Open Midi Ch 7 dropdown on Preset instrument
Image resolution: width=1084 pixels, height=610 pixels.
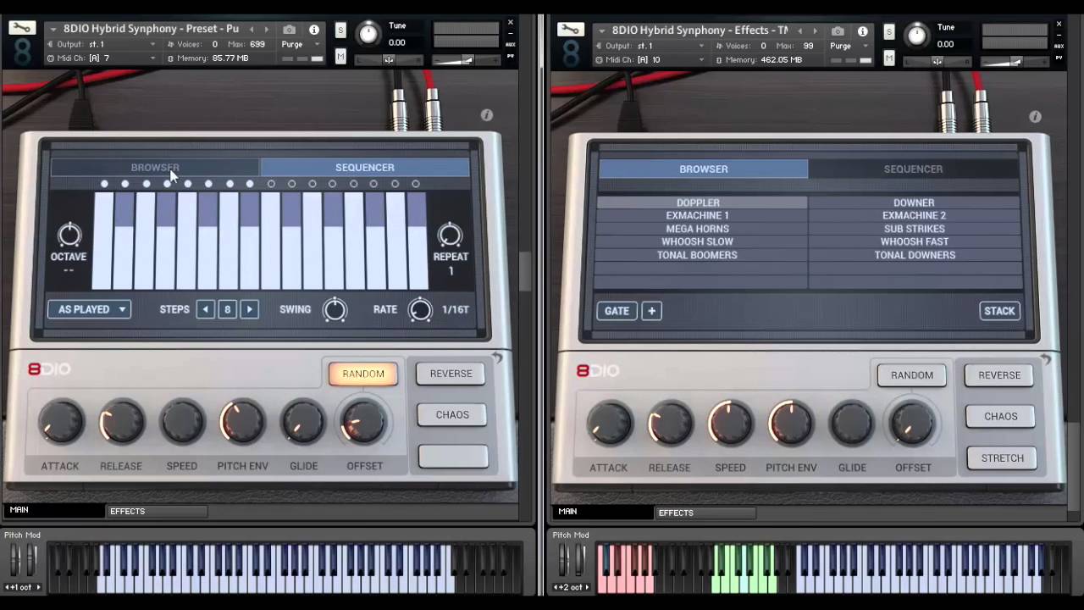pyautogui.click(x=102, y=58)
